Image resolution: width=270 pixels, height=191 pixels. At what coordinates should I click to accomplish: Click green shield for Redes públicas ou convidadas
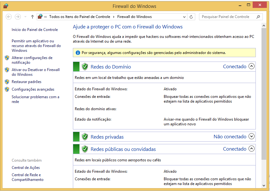pos(85,149)
